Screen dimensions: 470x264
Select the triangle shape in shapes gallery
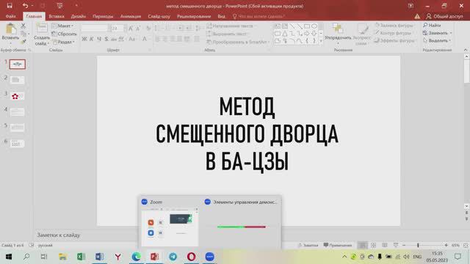click(284, 34)
